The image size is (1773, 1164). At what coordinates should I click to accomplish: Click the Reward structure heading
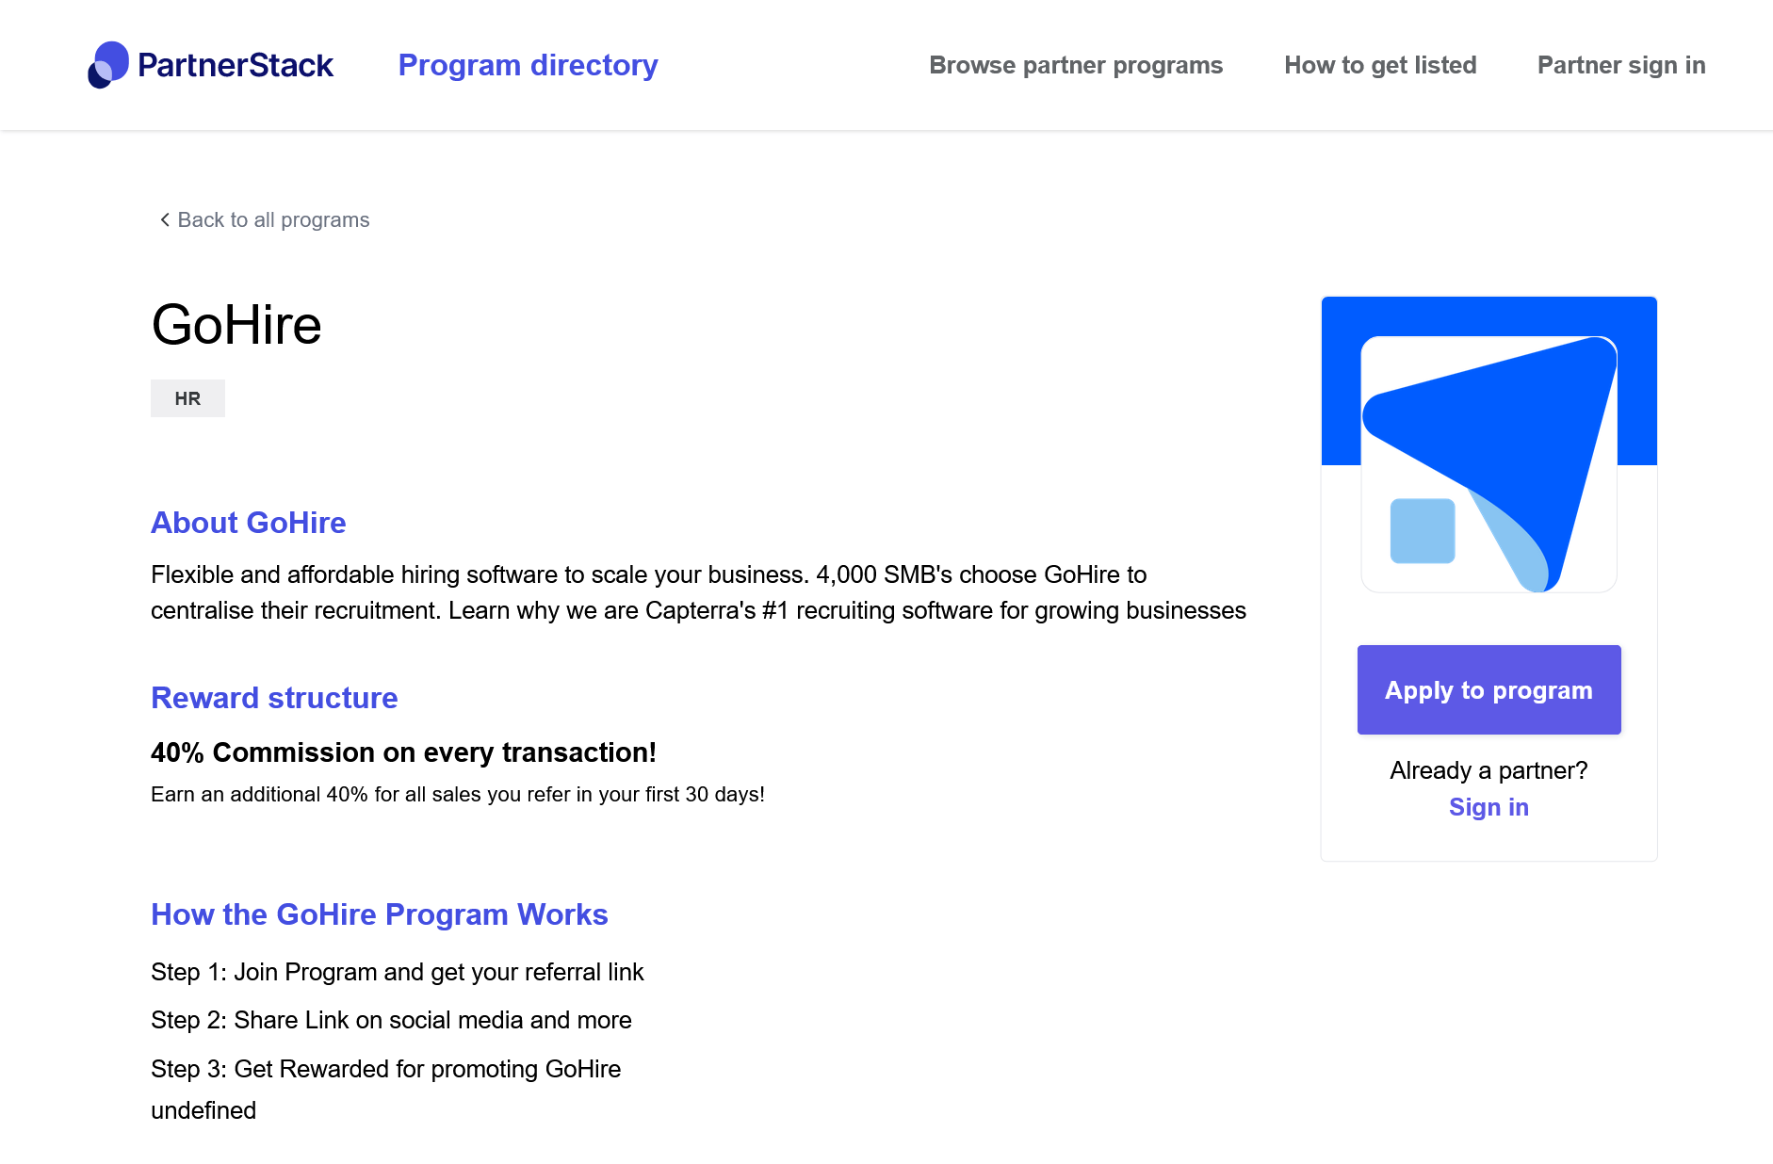click(274, 698)
